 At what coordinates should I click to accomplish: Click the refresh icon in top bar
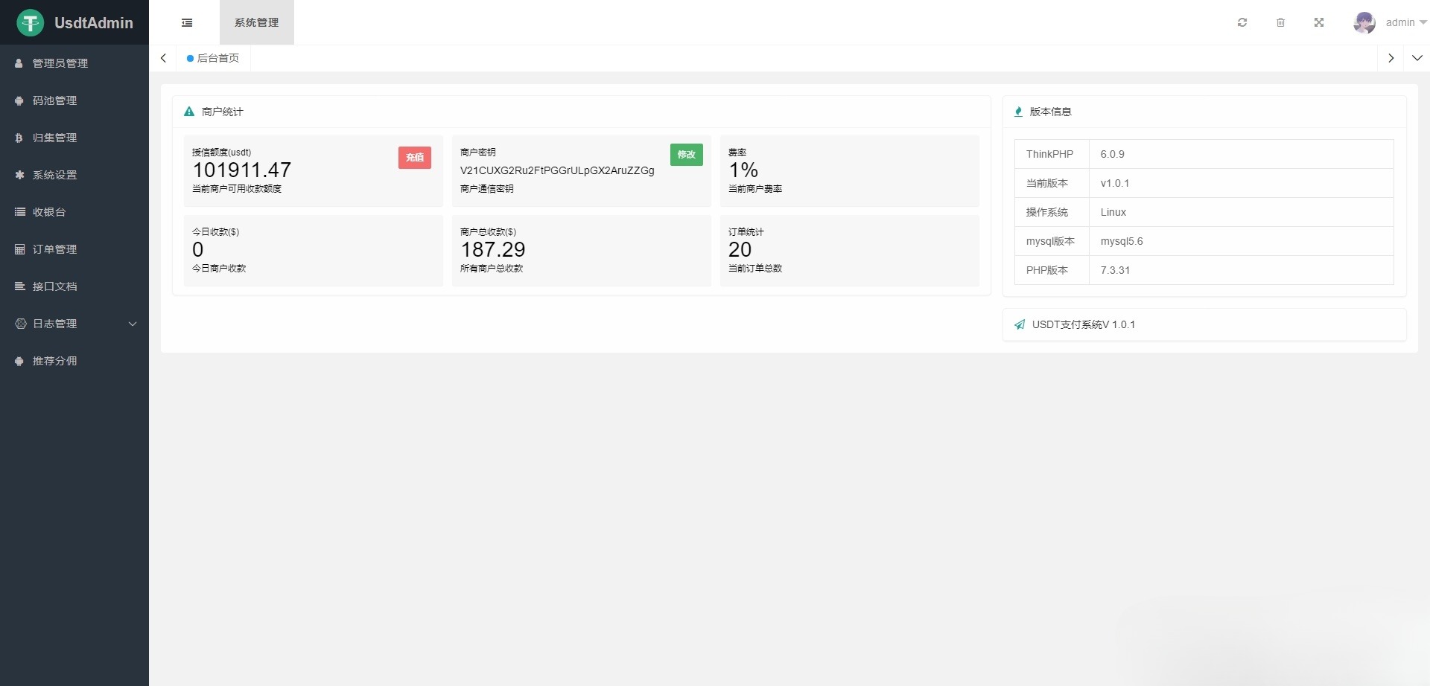pyautogui.click(x=1242, y=22)
